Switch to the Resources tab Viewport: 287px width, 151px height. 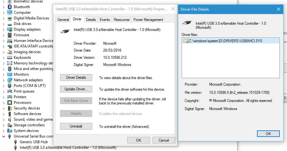point(122,20)
